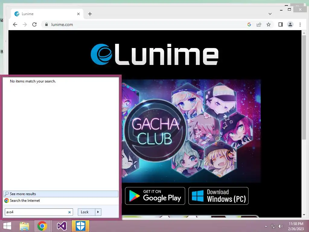The height and width of the screenshot is (232, 309).
Task: Click the Lunime logo
Action: (154, 54)
